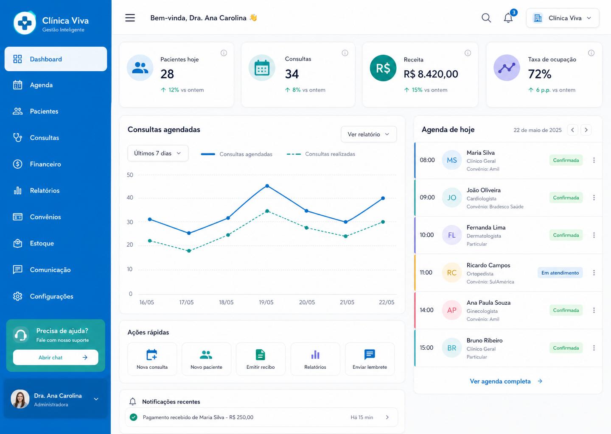The width and height of the screenshot is (611, 434).
Task: Expand the Dra. Ana Carolina profile chevron
Action: pyautogui.click(x=96, y=399)
